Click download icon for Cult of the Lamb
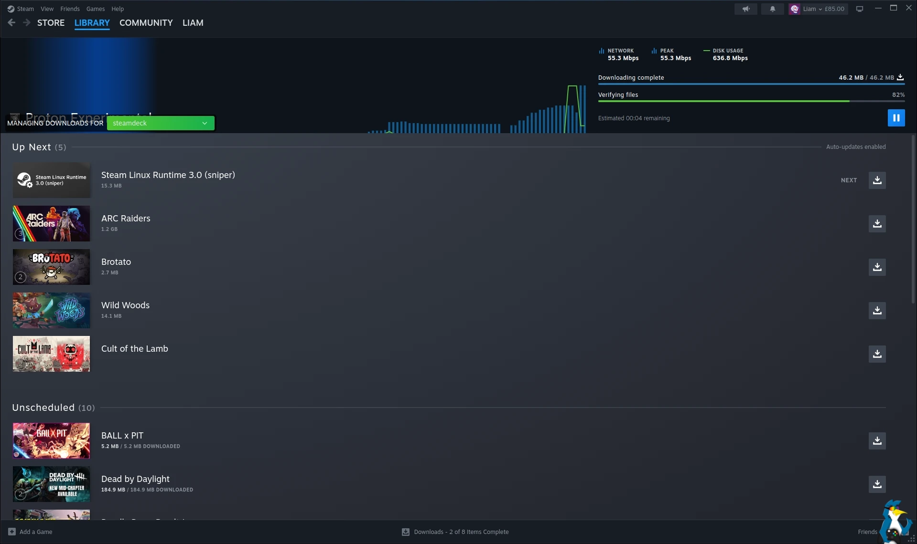Screen dimensions: 917x544 877,354
